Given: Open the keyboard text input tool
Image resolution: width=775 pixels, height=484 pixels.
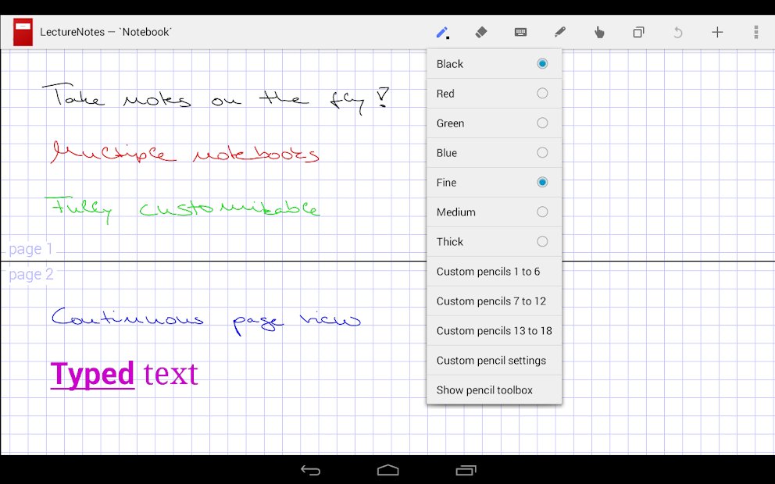Looking at the screenshot, I should 520,32.
